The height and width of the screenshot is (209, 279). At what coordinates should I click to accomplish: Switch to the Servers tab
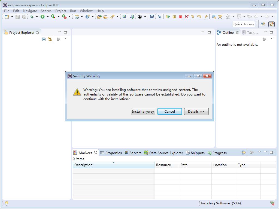click(x=133, y=153)
